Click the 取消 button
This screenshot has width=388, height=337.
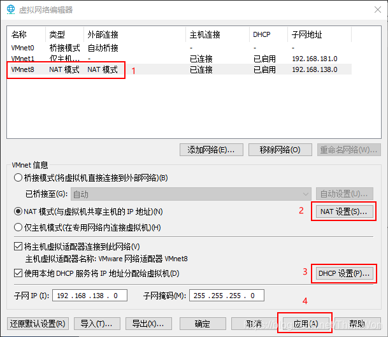tap(254, 324)
